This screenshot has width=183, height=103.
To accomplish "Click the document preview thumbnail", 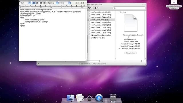I will pyautogui.click(x=131, y=23).
